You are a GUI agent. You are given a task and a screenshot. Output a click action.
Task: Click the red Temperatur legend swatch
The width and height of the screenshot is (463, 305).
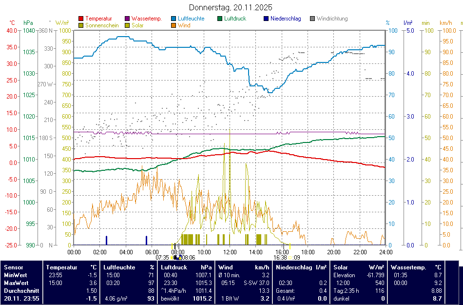coord(81,19)
